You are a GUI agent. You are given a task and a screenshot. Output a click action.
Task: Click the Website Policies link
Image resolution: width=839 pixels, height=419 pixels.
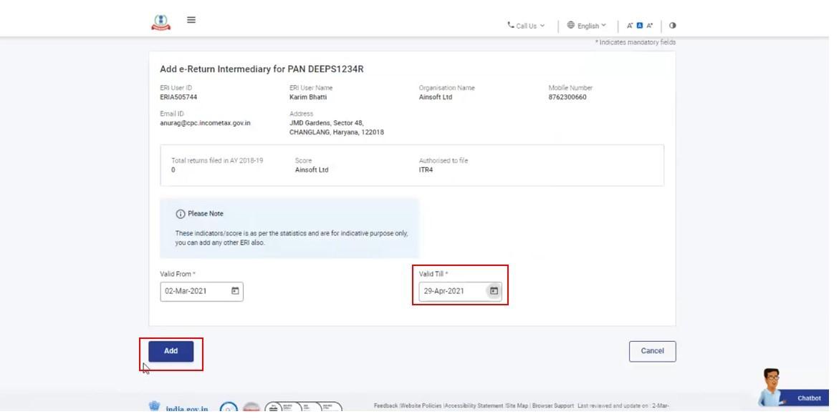(419, 405)
